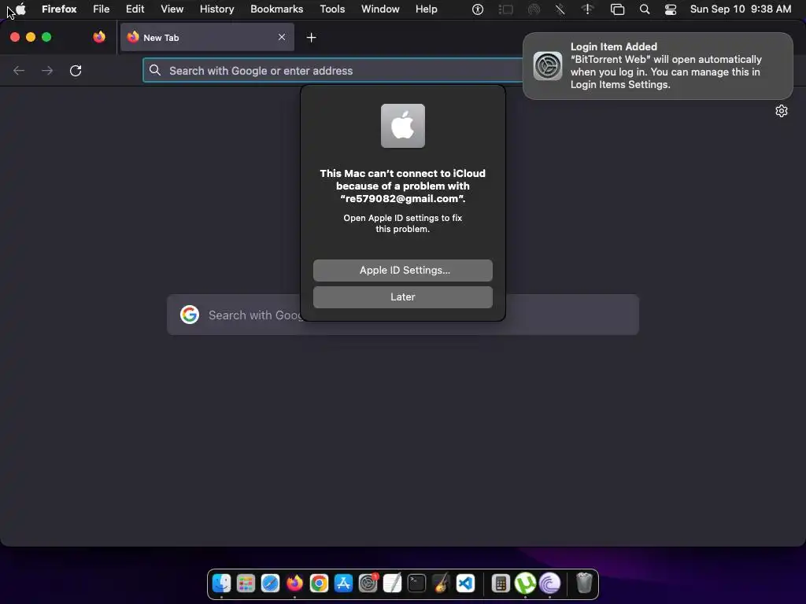806x604 pixels.
Task: Click the AirDrop menu bar icon
Action: [534, 9]
